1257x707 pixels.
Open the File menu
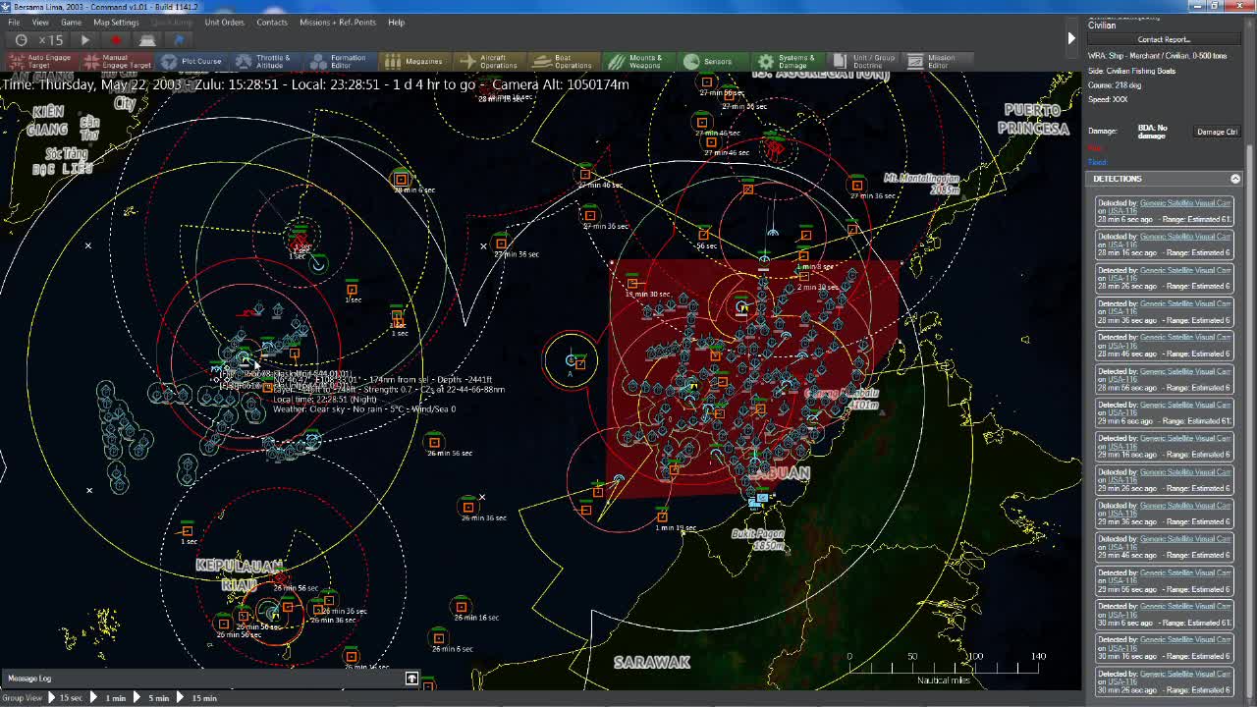coord(14,22)
